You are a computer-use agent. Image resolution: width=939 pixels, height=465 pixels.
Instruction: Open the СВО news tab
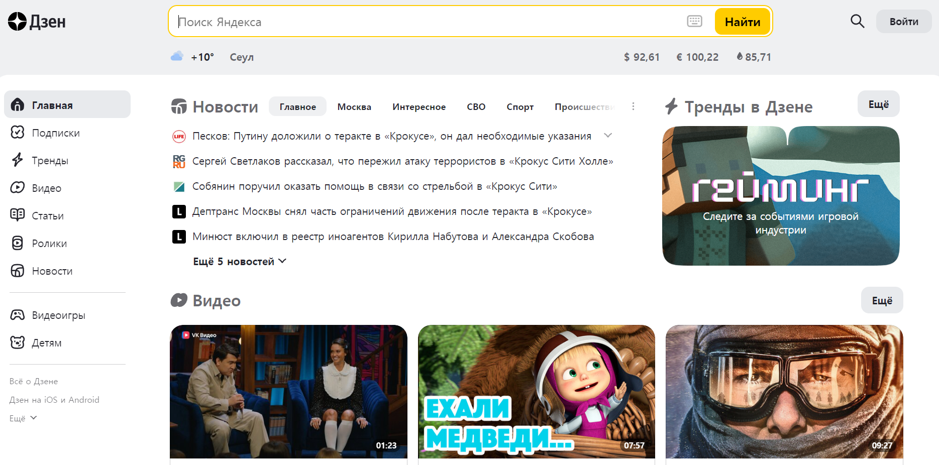pos(476,106)
